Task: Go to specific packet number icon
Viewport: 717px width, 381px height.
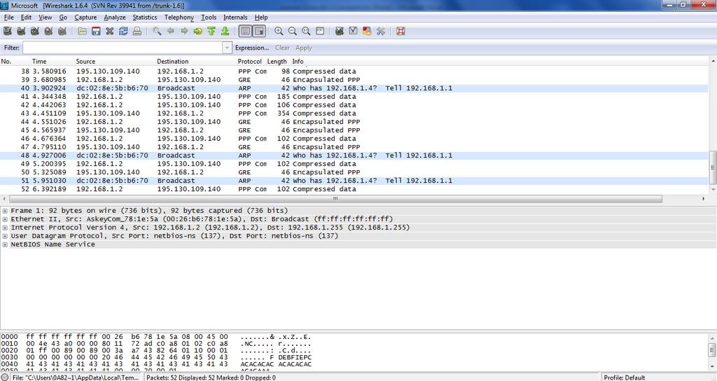Action: tap(198, 31)
